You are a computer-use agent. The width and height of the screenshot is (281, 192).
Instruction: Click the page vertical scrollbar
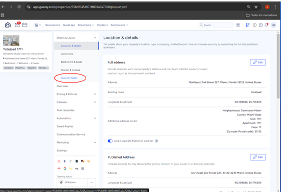coord(278,66)
